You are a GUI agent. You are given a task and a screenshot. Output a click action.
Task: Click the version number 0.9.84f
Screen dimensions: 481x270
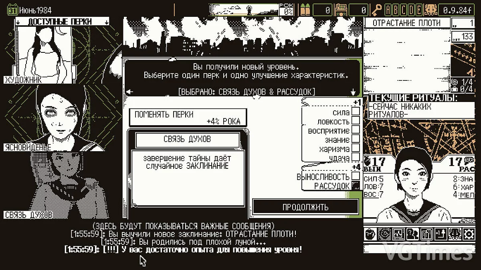tap(457, 10)
